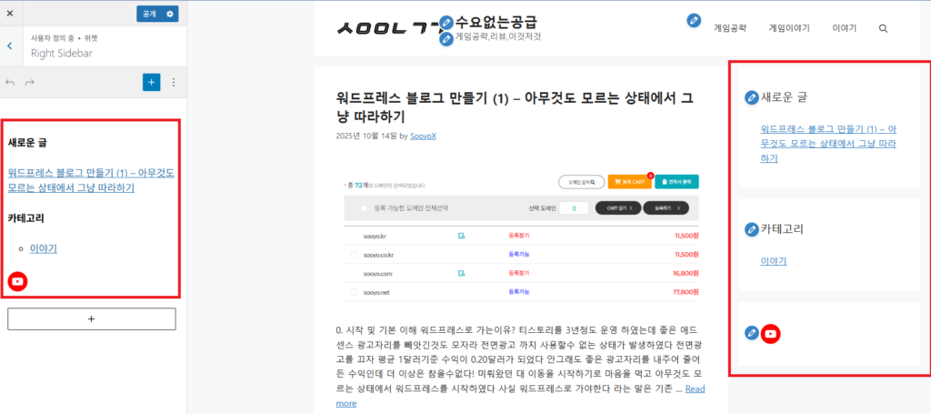This screenshot has width=931, height=414.
Task: Open the 게임이야기 navigation menu item
Action: click(788, 28)
